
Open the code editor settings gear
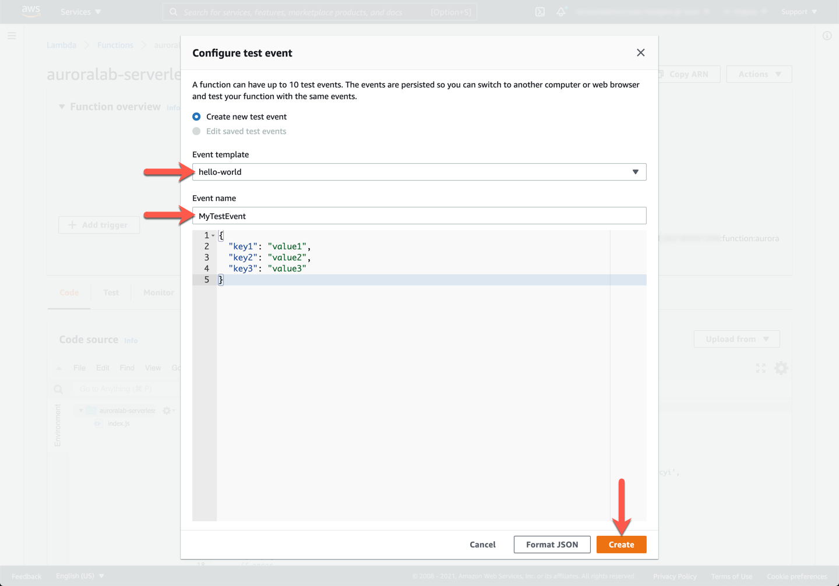[781, 368]
